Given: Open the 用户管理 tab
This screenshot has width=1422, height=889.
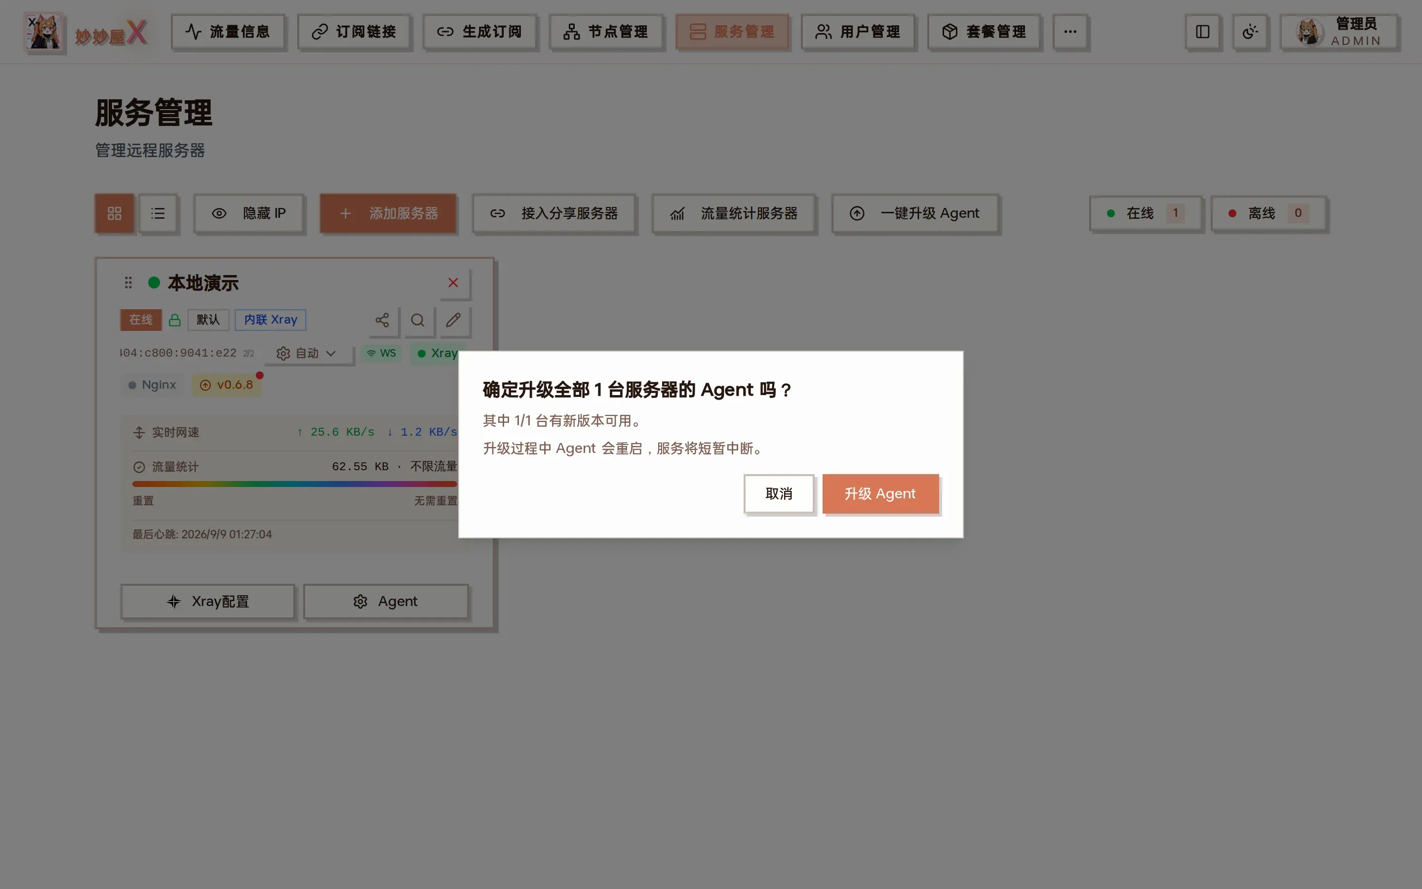Looking at the screenshot, I should click(x=858, y=32).
